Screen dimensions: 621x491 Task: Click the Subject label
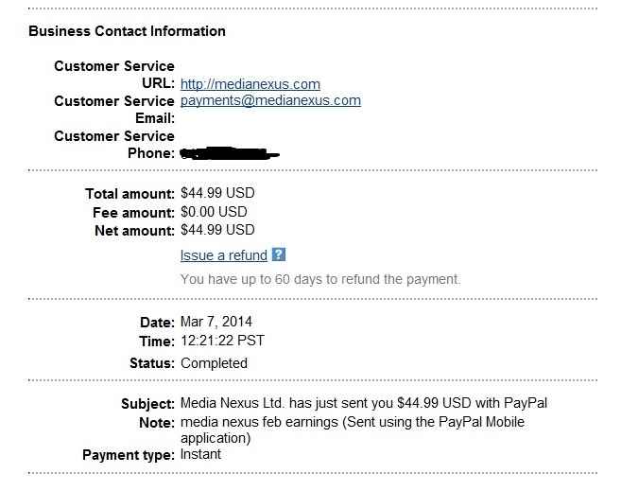click(x=147, y=404)
